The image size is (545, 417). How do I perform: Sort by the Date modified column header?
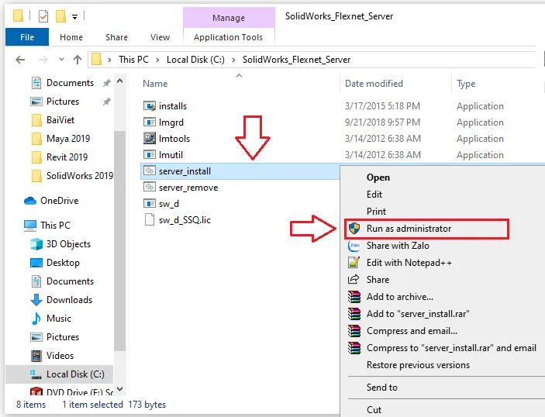[x=374, y=84]
